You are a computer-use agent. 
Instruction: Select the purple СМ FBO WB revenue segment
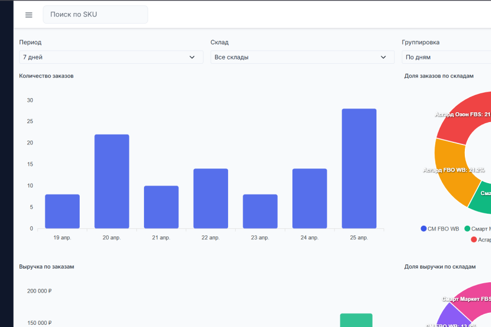point(454,316)
